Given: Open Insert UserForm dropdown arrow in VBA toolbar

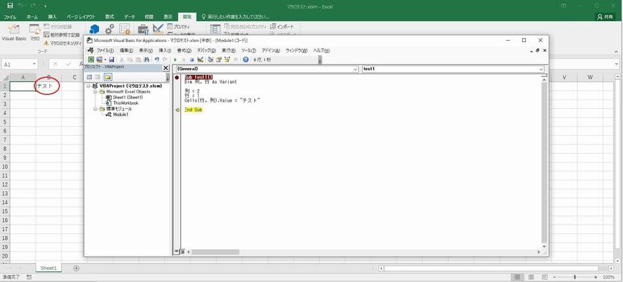Looking at the screenshot, I should pos(106,60).
